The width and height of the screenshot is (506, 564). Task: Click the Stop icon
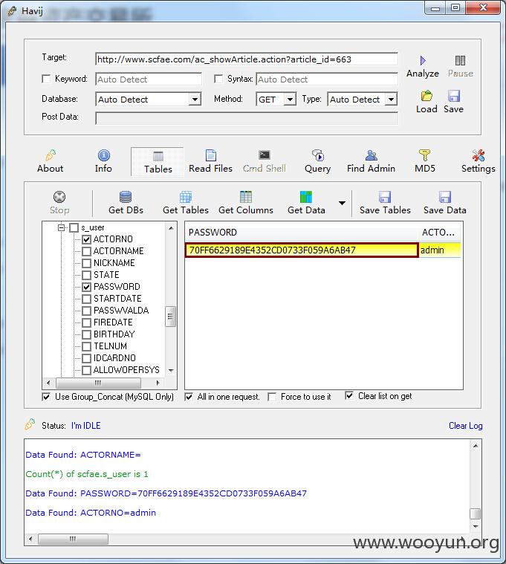tap(59, 197)
